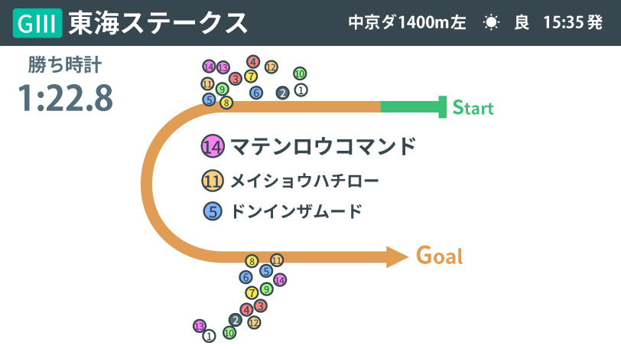Select the orange 11 circle beside メイショウハチロー
This screenshot has width=621, height=349.
(x=213, y=181)
